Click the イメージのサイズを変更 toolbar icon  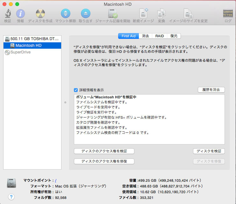(188, 14)
